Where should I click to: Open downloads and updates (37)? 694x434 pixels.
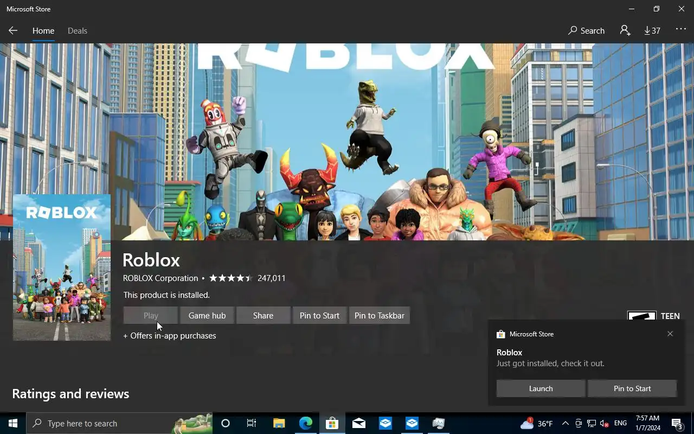click(x=652, y=31)
